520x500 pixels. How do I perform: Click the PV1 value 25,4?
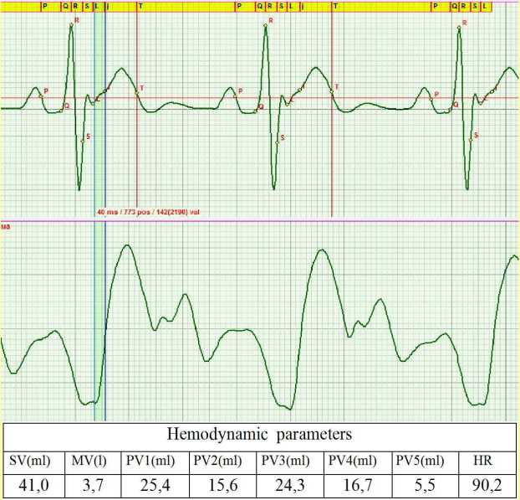tap(155, 486)
